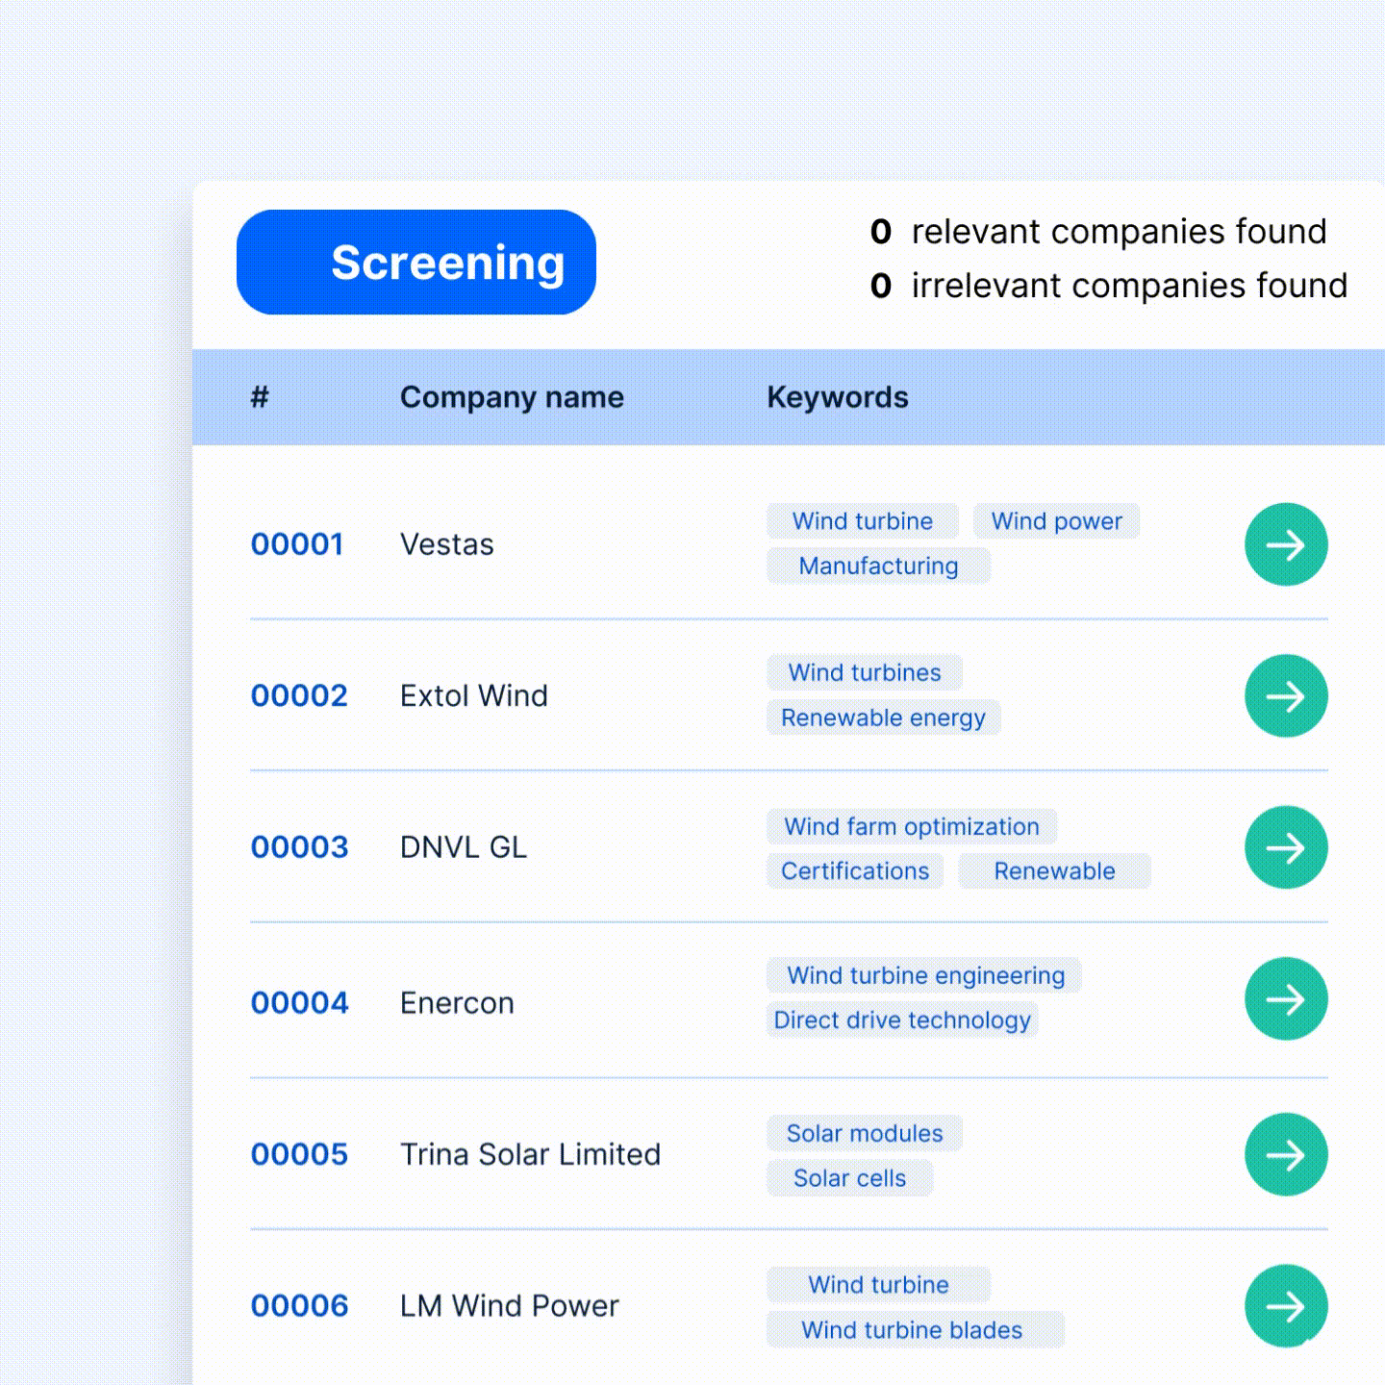Click the relevant companies found counter

point(1098,232)
